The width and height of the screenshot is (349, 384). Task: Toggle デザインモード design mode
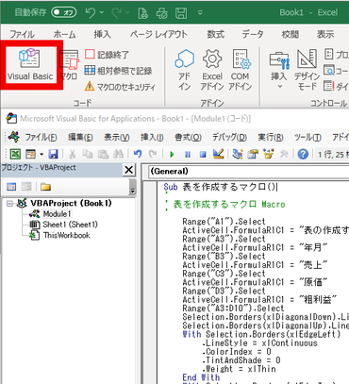307,70
